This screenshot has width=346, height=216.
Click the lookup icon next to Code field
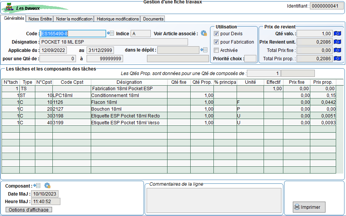[111, 33]
